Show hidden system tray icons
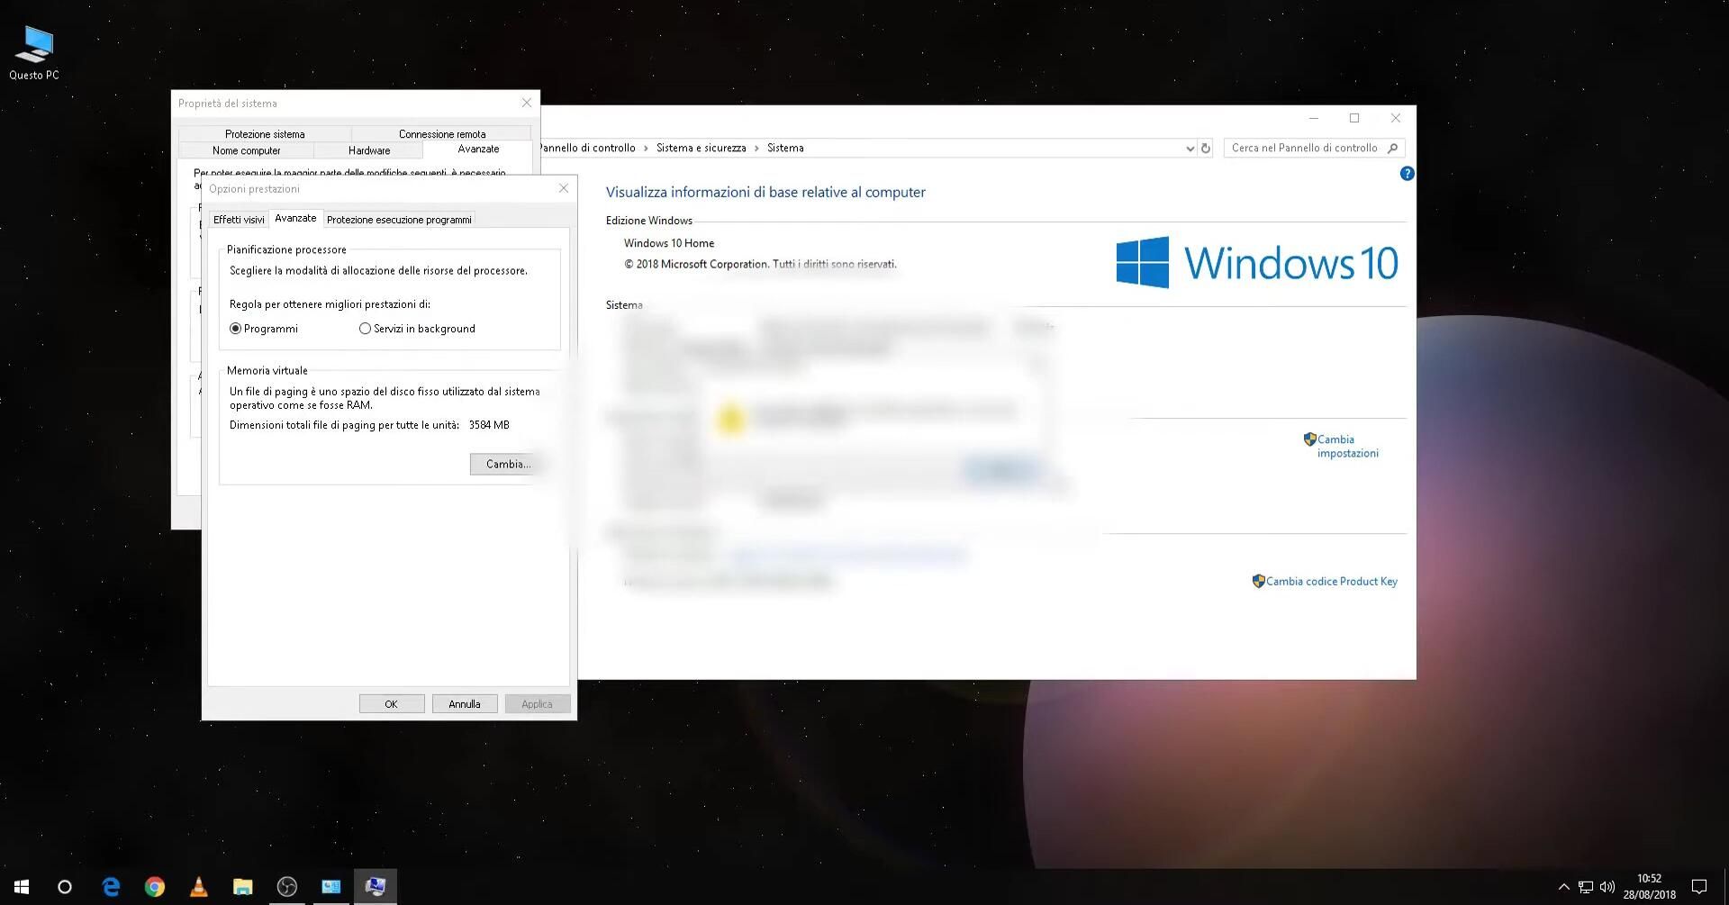 [1563, 887]
